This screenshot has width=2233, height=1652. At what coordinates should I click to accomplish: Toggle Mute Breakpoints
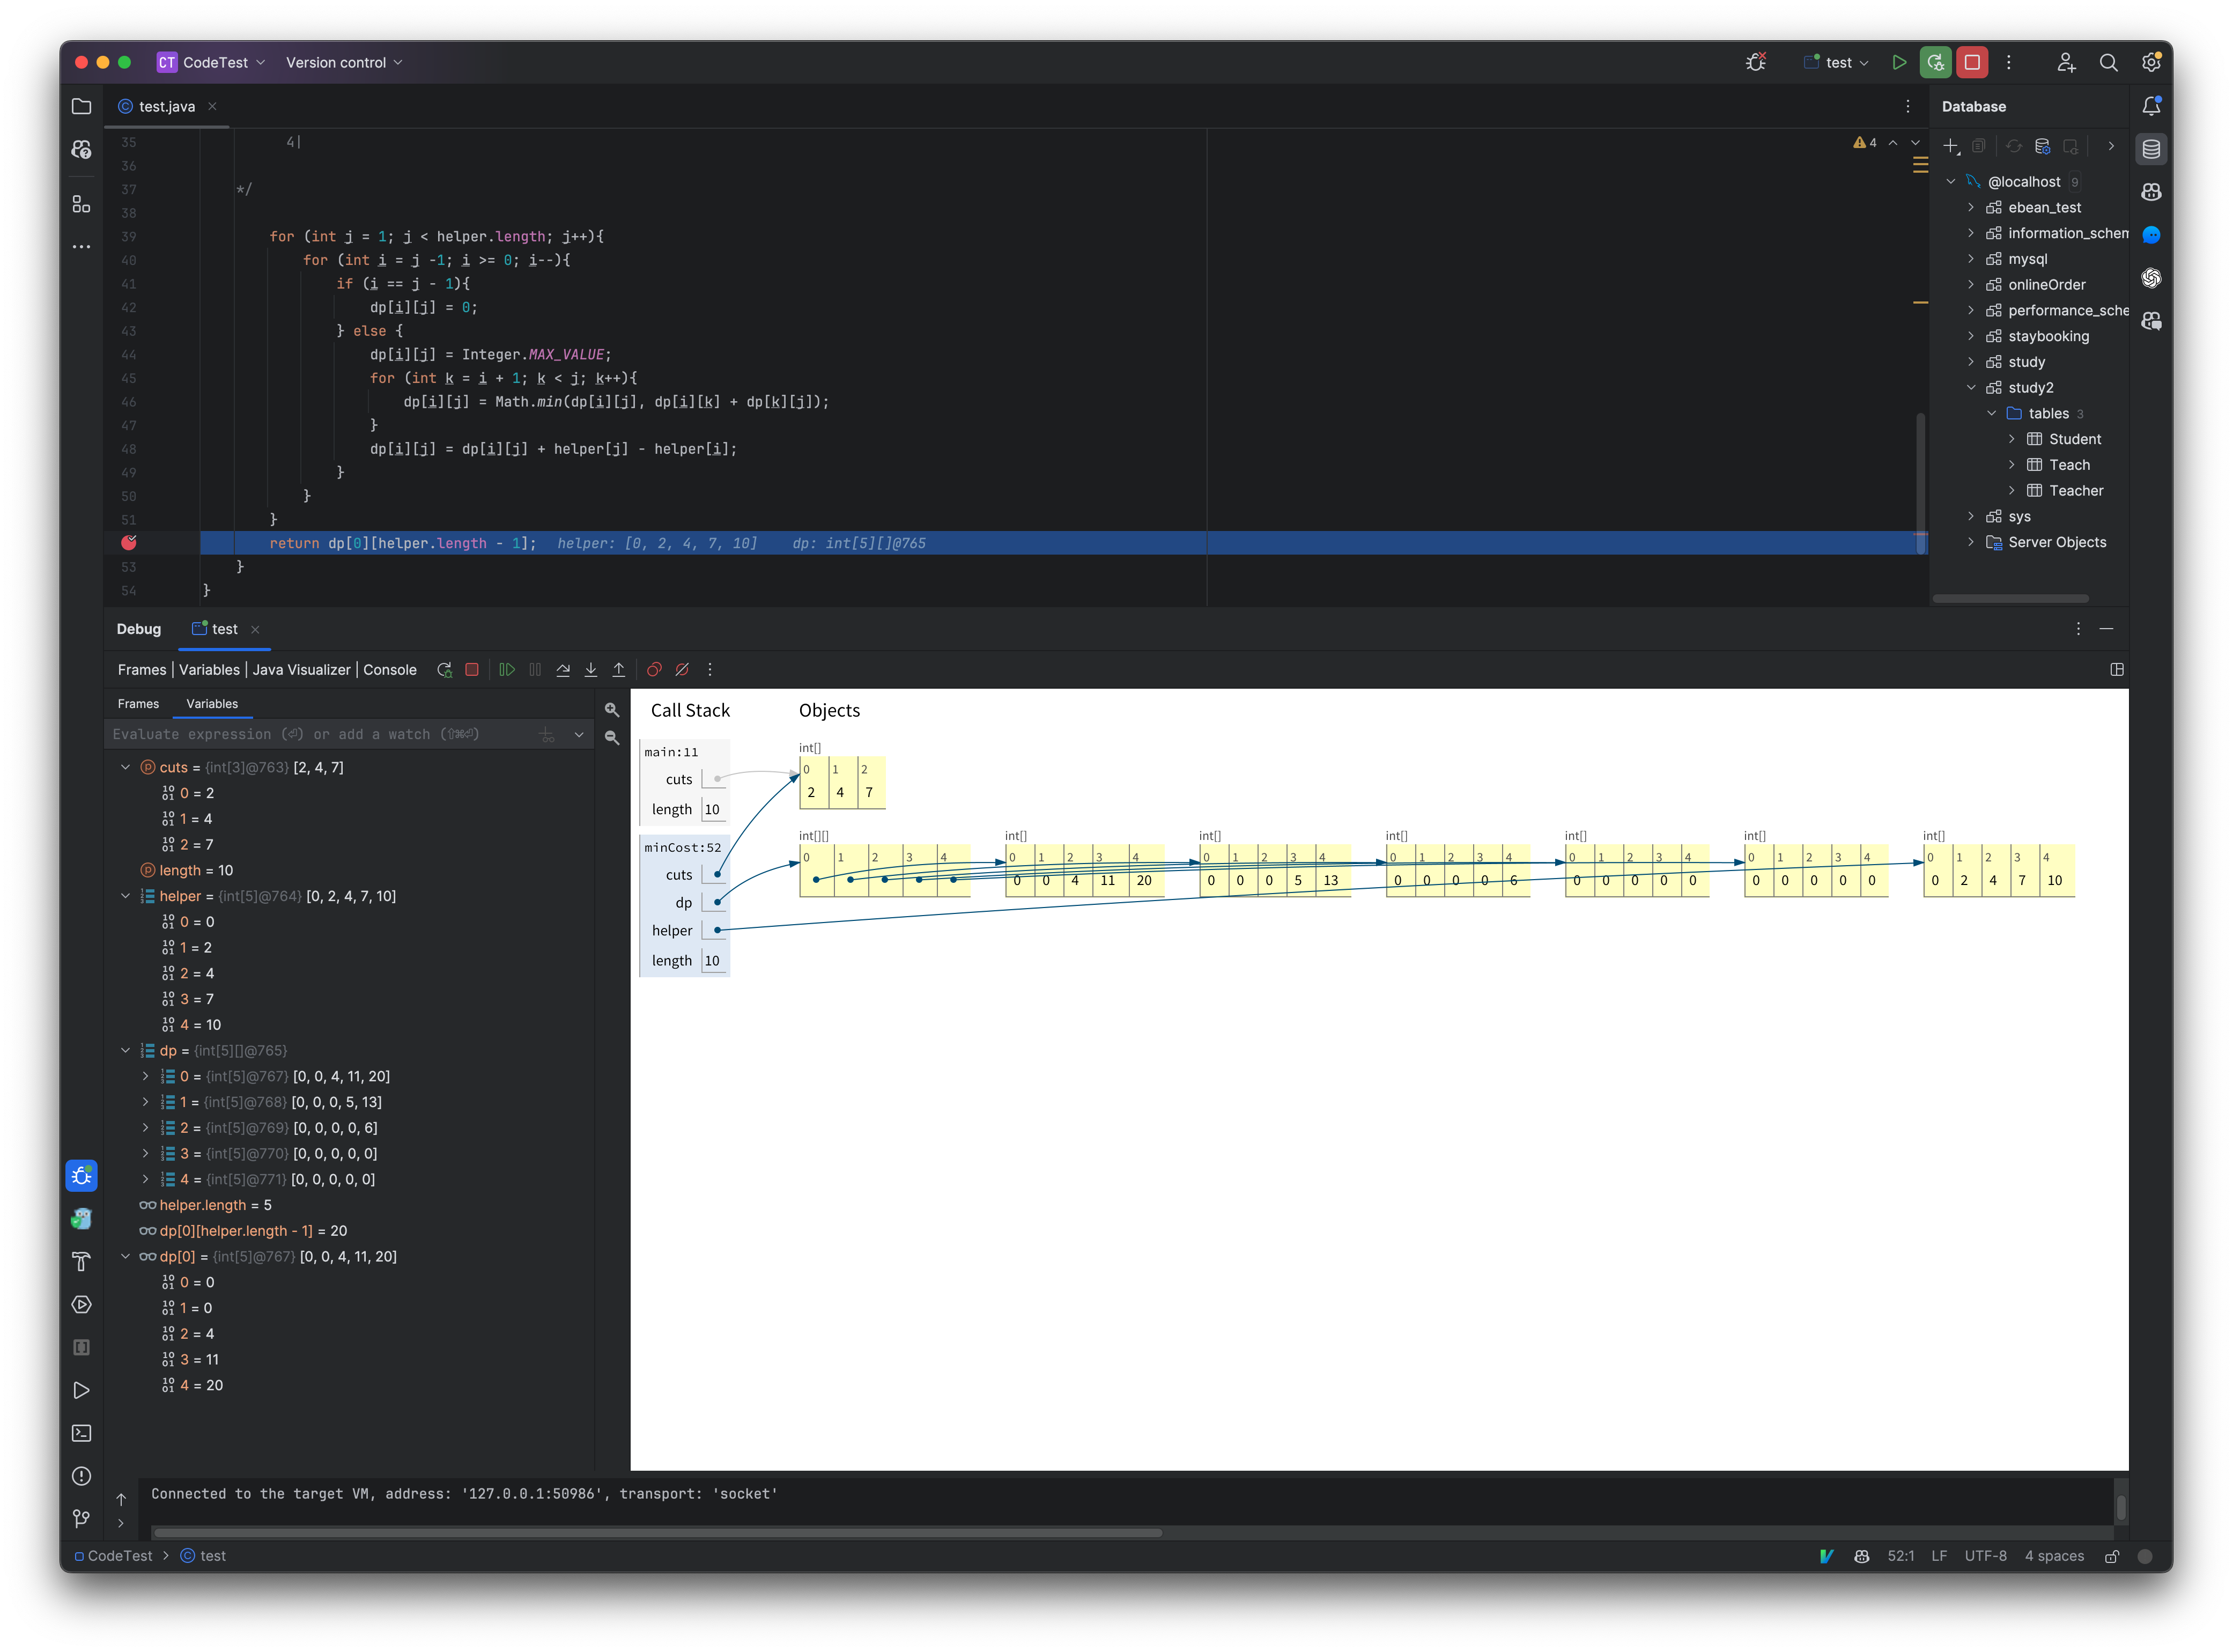[682, 670]
